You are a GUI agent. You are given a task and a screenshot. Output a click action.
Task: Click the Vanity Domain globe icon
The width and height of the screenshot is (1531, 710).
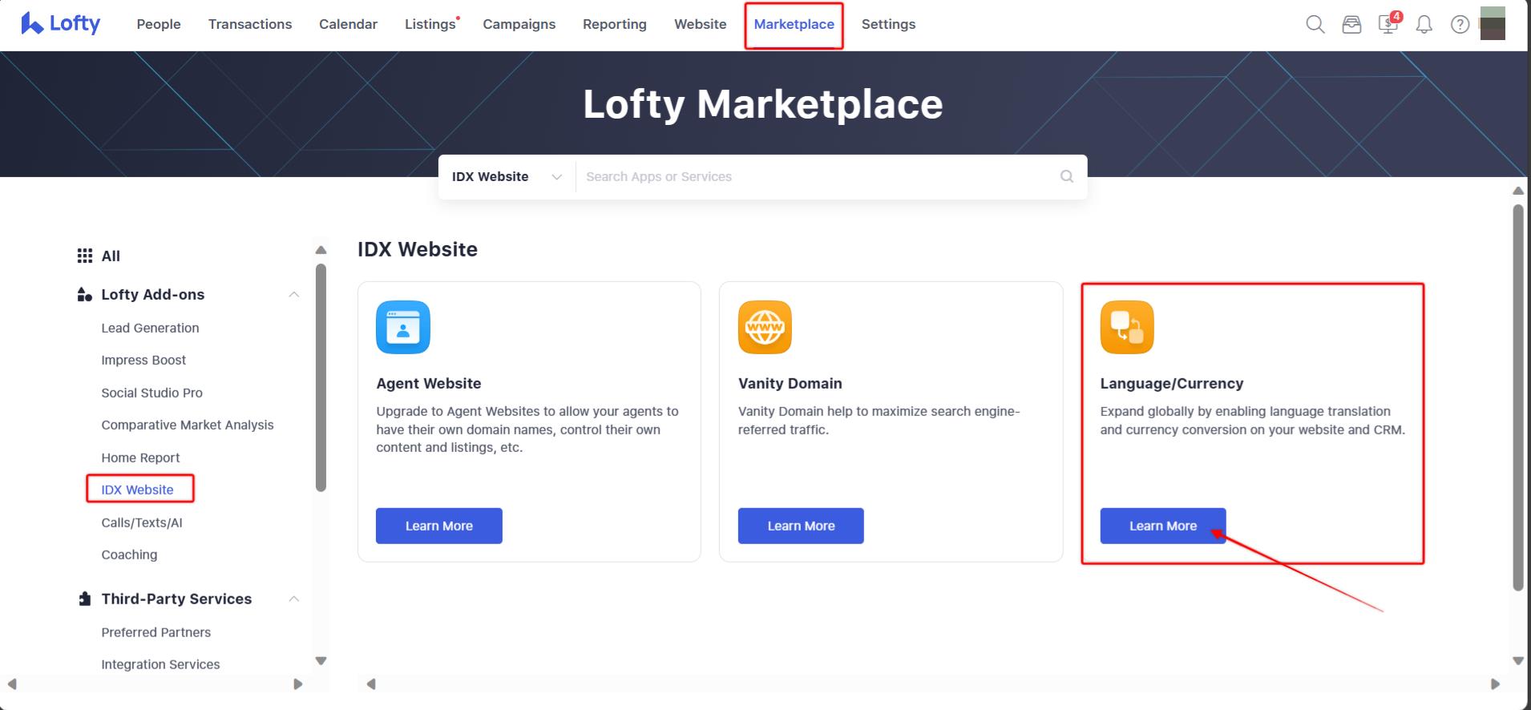point(765,327)
